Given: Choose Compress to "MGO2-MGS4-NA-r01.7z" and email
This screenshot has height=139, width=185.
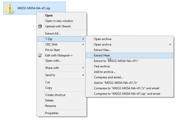Looking at the screenshot, I should click(x=130, y=88).
